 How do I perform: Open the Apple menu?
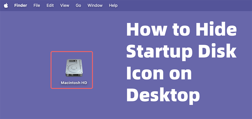pos(6,6)
